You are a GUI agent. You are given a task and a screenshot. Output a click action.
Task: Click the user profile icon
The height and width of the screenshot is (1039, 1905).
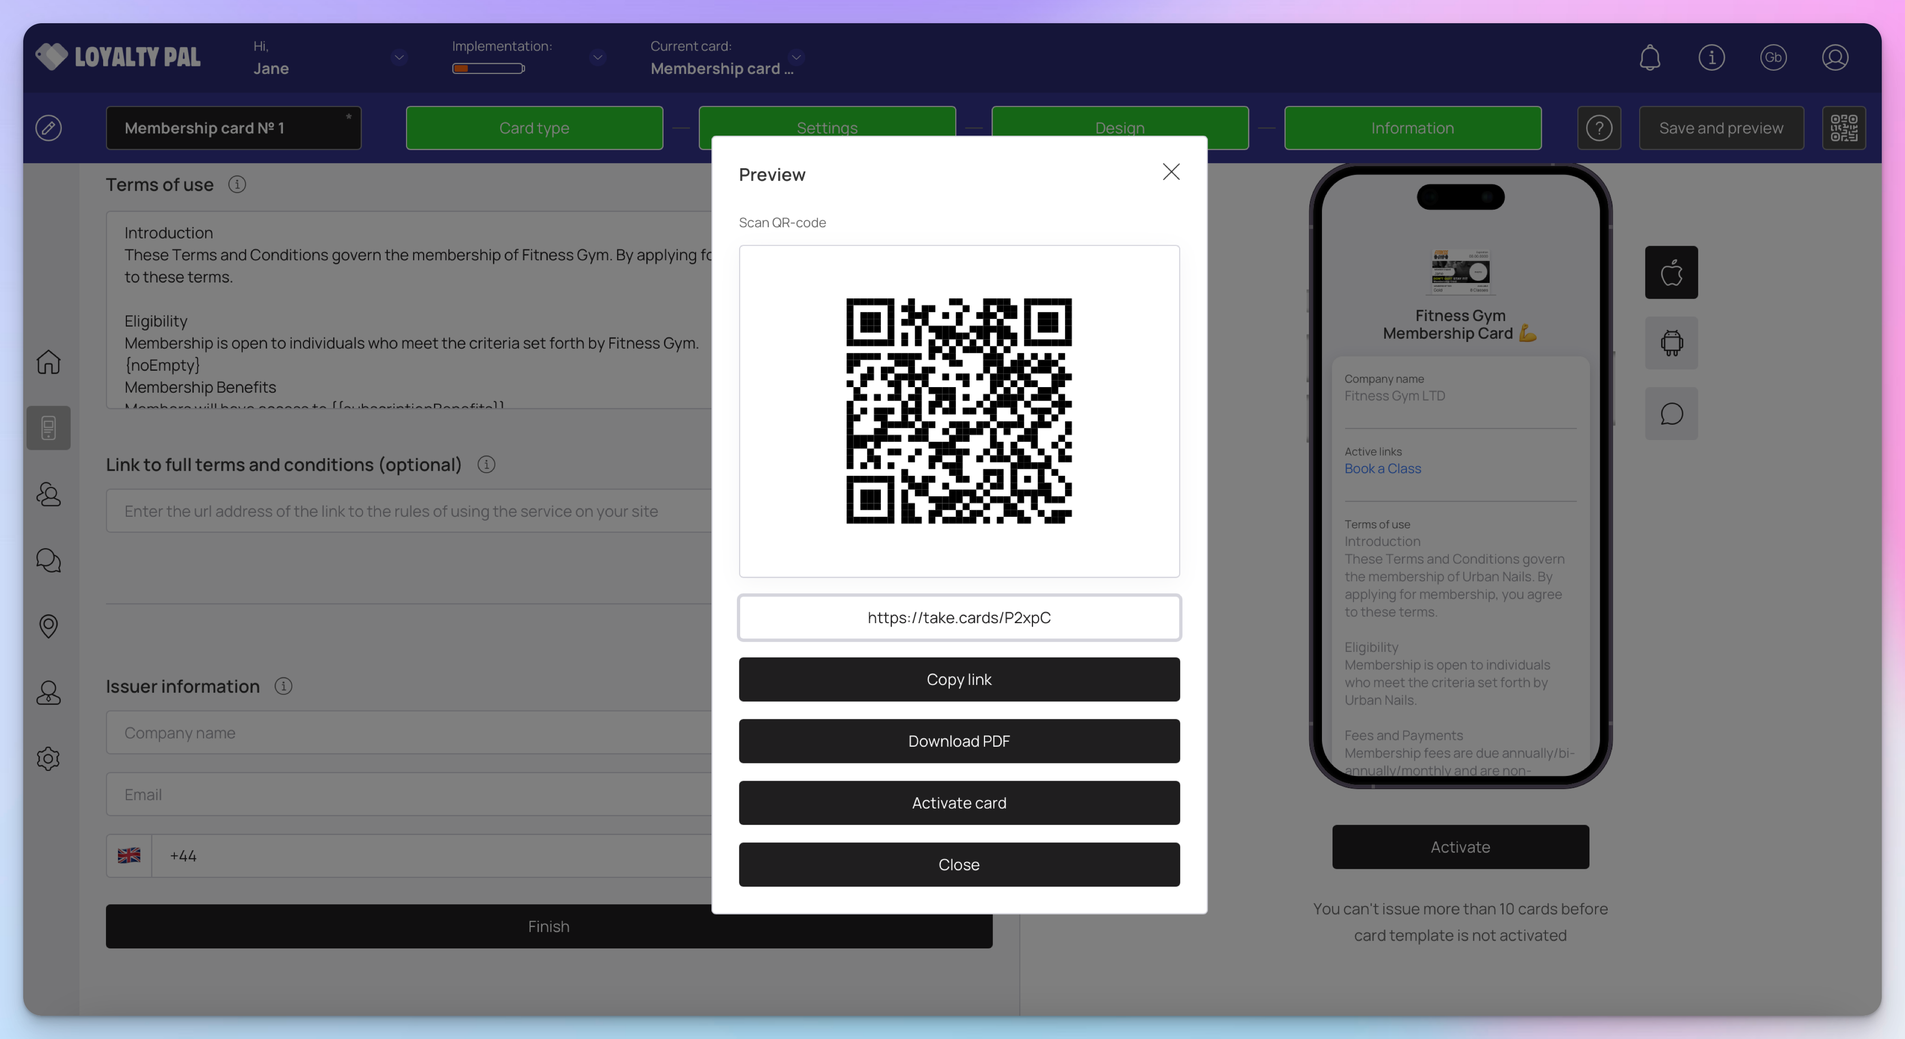point(1835,58)
